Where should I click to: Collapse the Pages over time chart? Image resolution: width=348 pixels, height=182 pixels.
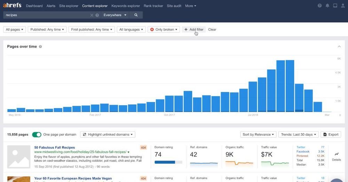[339, 46]
